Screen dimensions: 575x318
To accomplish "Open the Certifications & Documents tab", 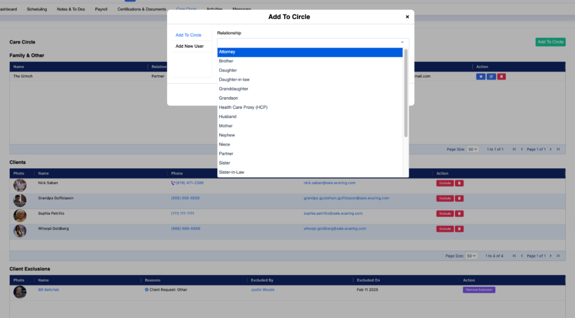I will (141, 9).
